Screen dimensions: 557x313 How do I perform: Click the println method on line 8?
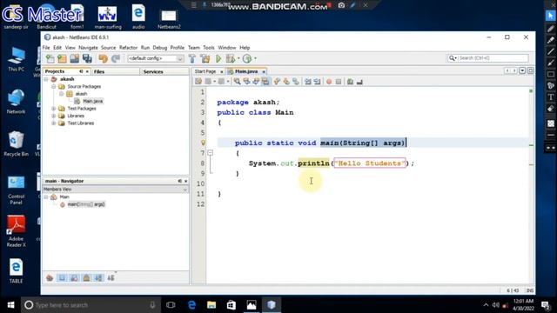[313, 163]
